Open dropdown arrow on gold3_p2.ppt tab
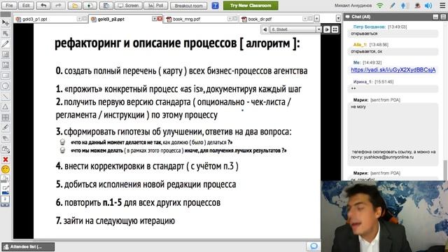The image size is (448, 252). click(x=154, y=19)
